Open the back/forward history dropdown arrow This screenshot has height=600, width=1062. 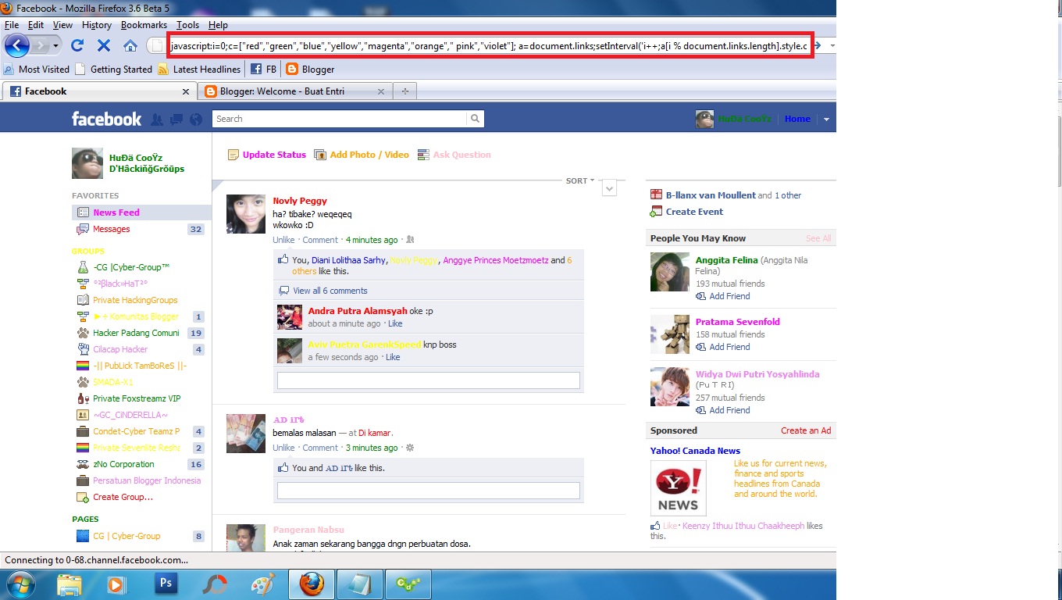[56, 45]
